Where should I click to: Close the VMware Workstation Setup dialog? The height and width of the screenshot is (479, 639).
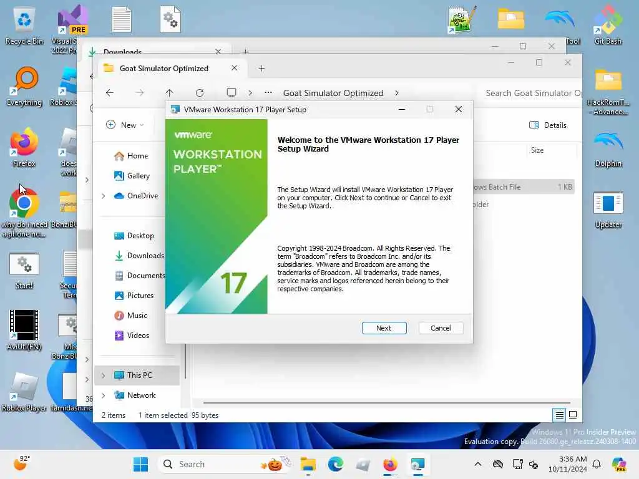[459, 109]
